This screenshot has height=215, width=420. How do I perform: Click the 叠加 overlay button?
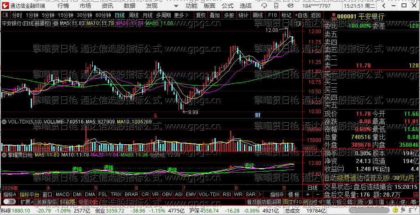click(x=215, y=15)
